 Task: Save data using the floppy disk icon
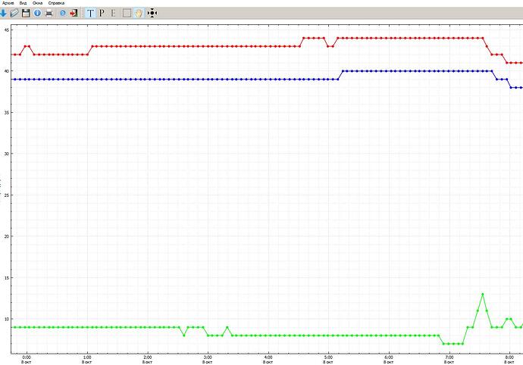[26, 14]
